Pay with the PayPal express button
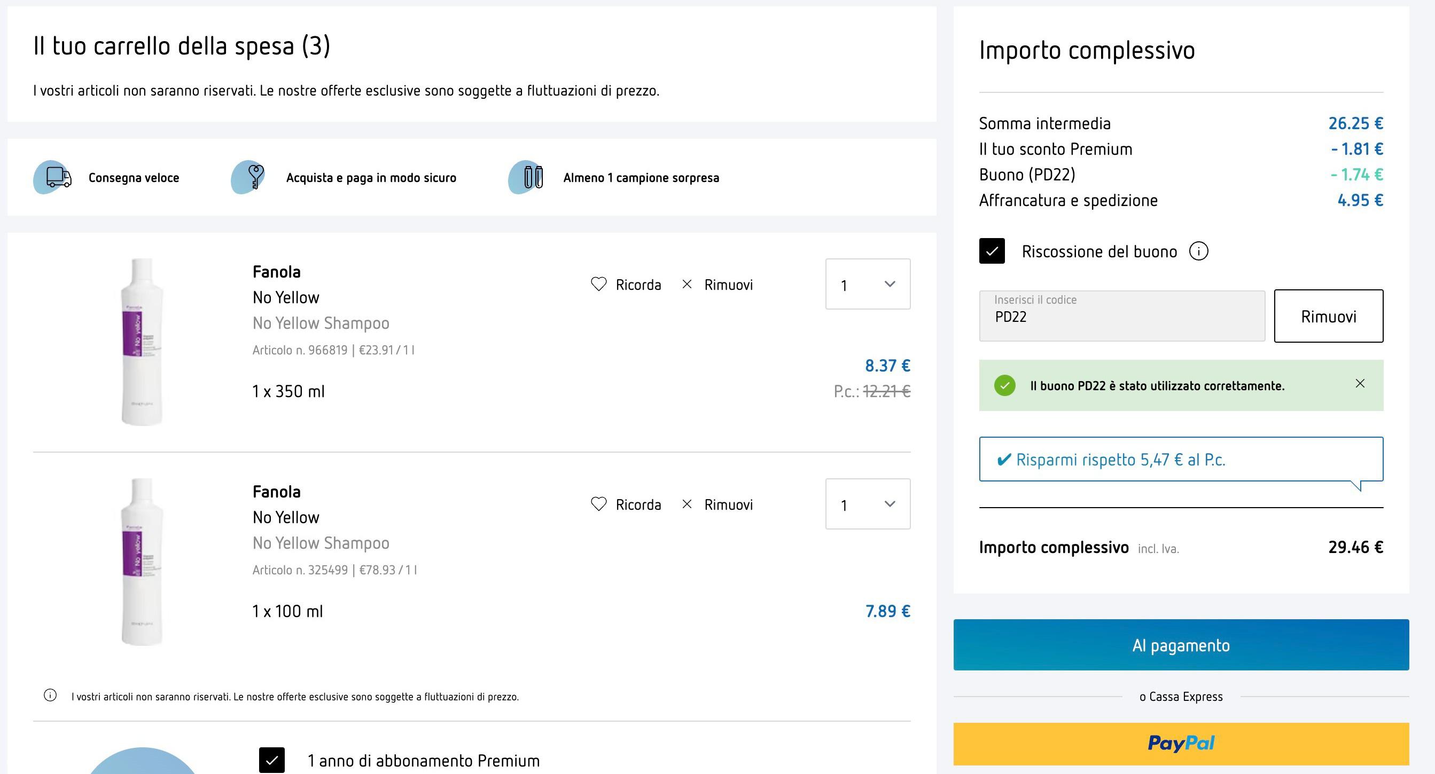This screenshot has height=774, width=1435. point(1181,744)
